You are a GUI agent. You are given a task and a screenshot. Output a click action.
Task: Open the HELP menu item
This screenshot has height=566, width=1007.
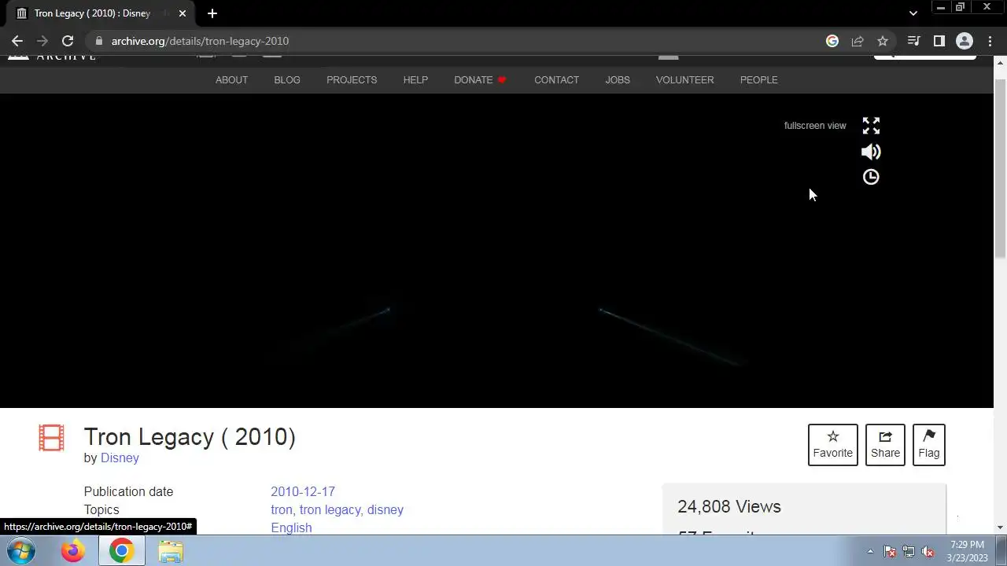coord(415,80)
